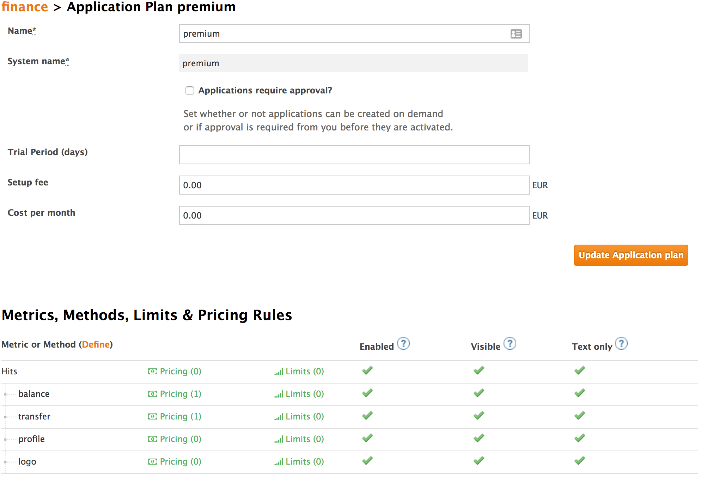Go to finance breadcrumb link
The height and width of the screenshot is (478, 701).
point(25,7)
